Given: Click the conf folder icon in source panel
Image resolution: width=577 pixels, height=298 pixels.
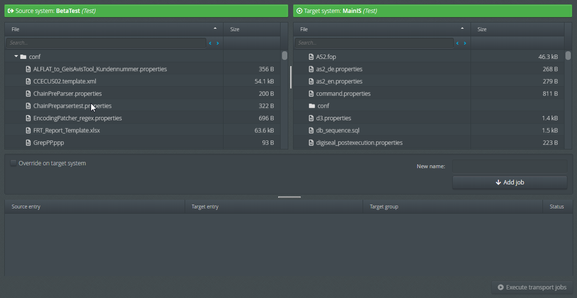Looking at the screenshot, I should pos(23,57).
